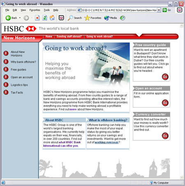The image size is (185, 186).
Task: Open the Edit menu
Action: (15, 10)
